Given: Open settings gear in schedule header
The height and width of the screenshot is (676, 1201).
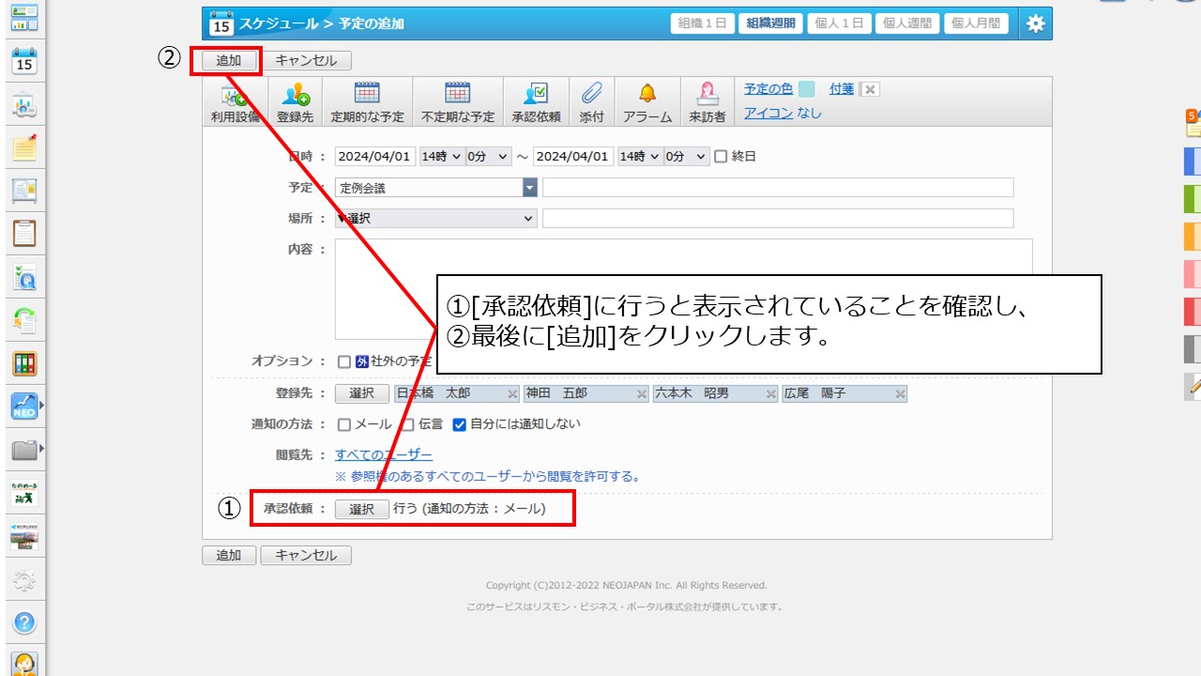Looking at the screenshot, I should [1035, 24].
